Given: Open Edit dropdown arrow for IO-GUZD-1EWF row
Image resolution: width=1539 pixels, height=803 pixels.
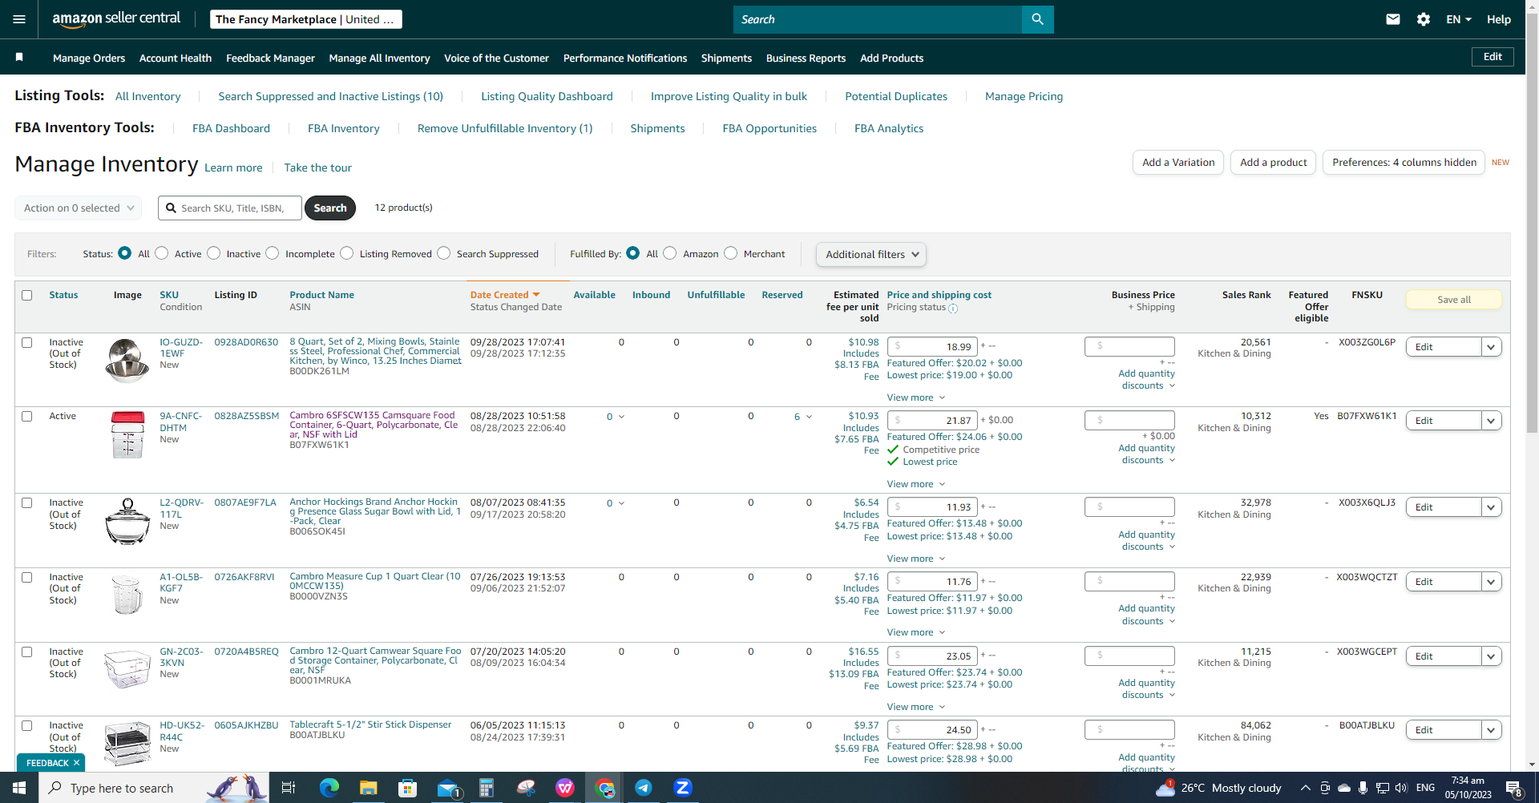Looking at the screenshot, I should [1491, 347].
